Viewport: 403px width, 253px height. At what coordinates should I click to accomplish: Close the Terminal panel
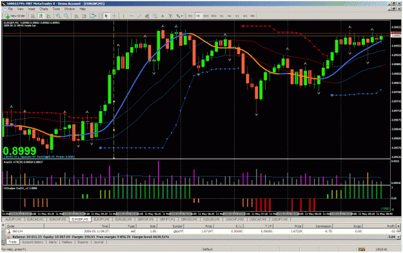coord(3,226)
